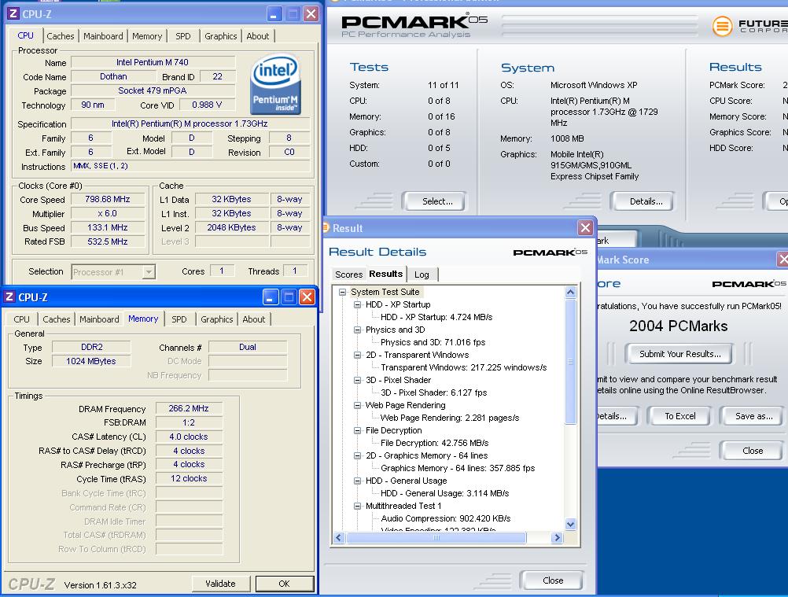Click the vertical scrollbar thumb in results tree
The height and width of the screenshot is (597, 788).
[570, 361]
